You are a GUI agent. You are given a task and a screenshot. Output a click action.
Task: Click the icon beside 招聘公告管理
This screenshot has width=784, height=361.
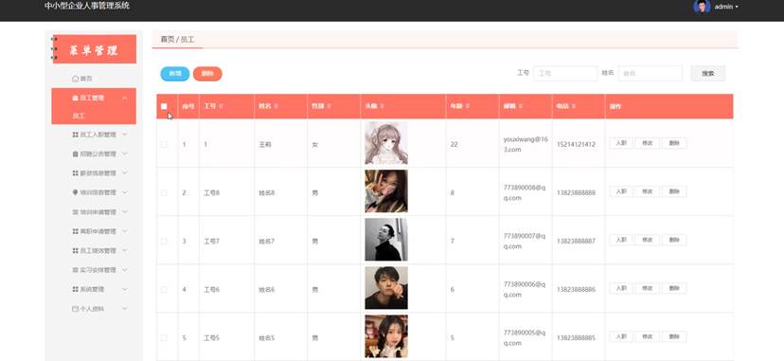(75, 154)
